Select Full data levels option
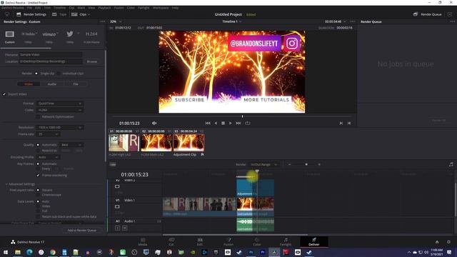The height and width of the screenshot is (257, 457). tap(38, 211)
